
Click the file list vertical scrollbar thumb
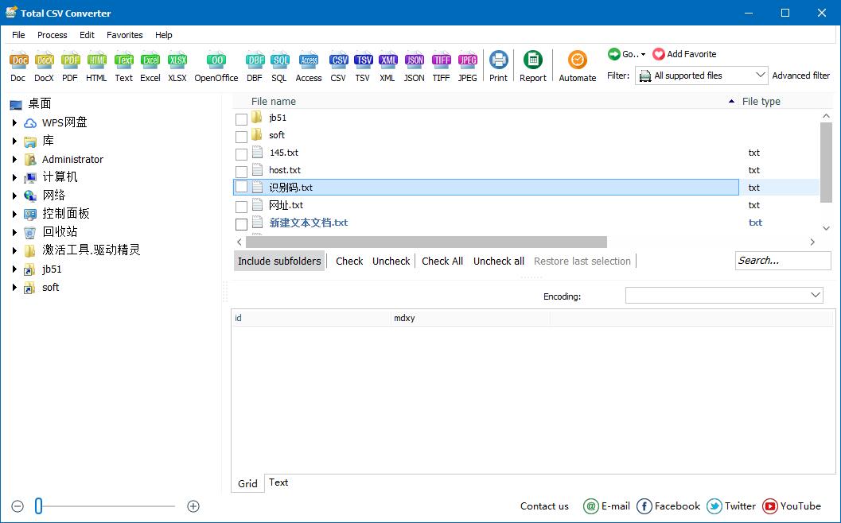(826, 162)
